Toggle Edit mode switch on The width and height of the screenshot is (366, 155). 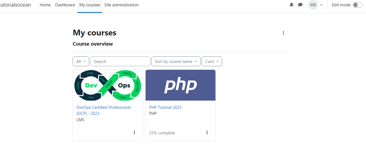(357, 5)
